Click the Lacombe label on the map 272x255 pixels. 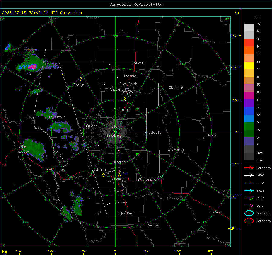pos(130,76)
